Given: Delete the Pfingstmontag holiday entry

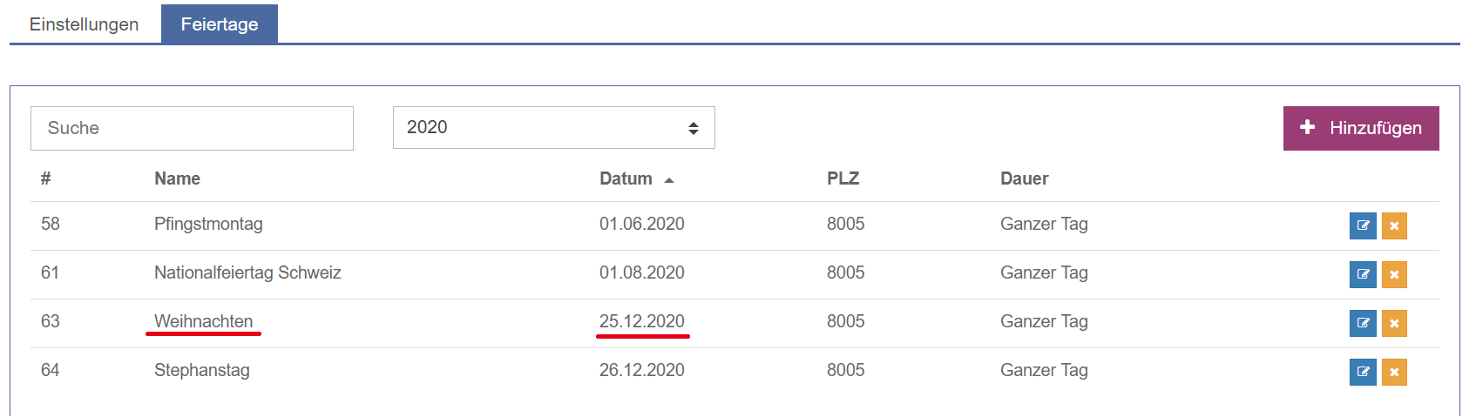Looking at the screenshot, I should [x=1394, y=225].
